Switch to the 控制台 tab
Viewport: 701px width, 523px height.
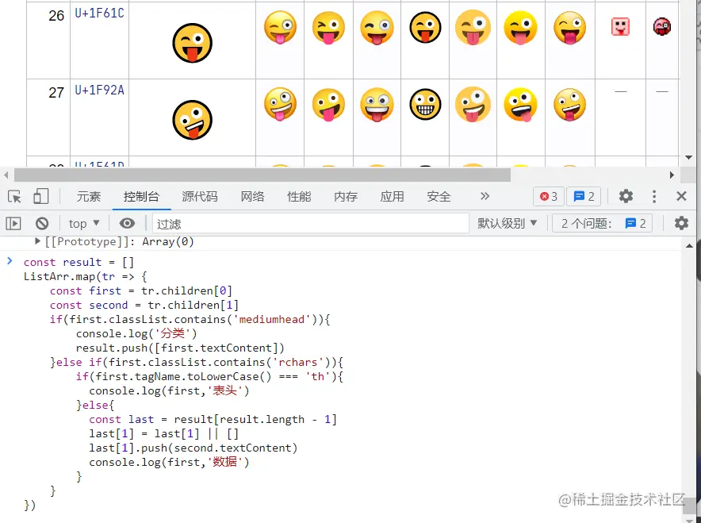pyautogui.click(x=141, y=196)
